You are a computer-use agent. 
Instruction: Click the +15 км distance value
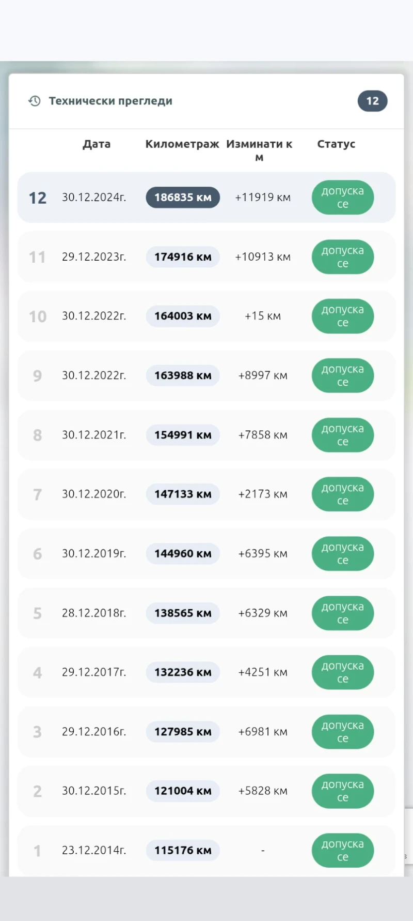(263, 316)
